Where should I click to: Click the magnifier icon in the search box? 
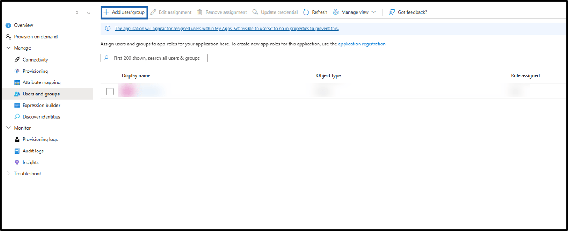tap(107, 58)
